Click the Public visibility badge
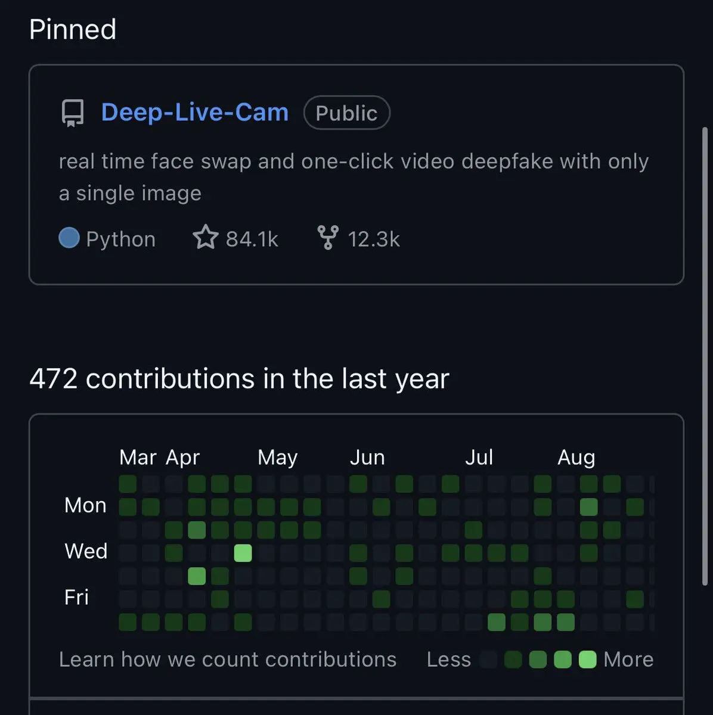The width and height of the screenshot is (713, 715). (x=346, y=113)
